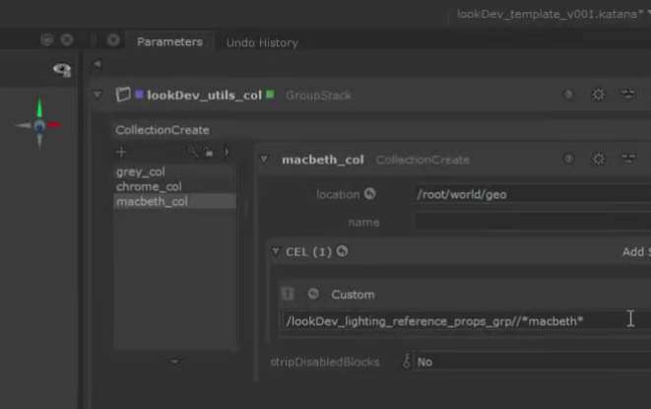Image resolution: width=651 pixels, height=409 pixels.
Task: Collapse the macbeth_col CollectionCreate parameters
Action: coord(264,160)
